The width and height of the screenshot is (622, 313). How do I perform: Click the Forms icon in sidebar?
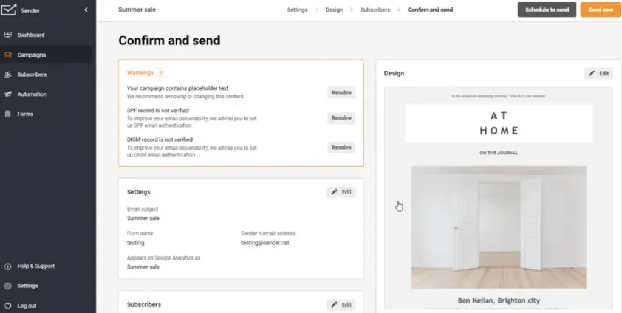coord(7,114)
